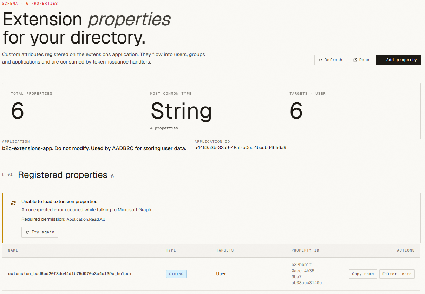
Task: Click the application ID a4463a3b value
Action: click(240, 148)
